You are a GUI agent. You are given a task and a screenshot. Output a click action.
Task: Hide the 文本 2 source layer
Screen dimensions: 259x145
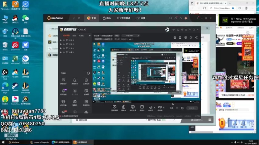point(61,44)
